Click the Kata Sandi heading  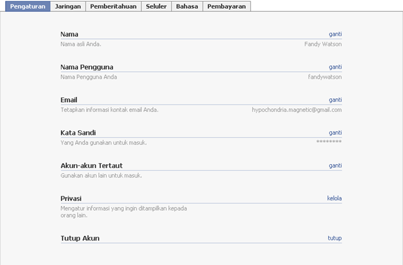pyautogui.click(x=78, y=133)
